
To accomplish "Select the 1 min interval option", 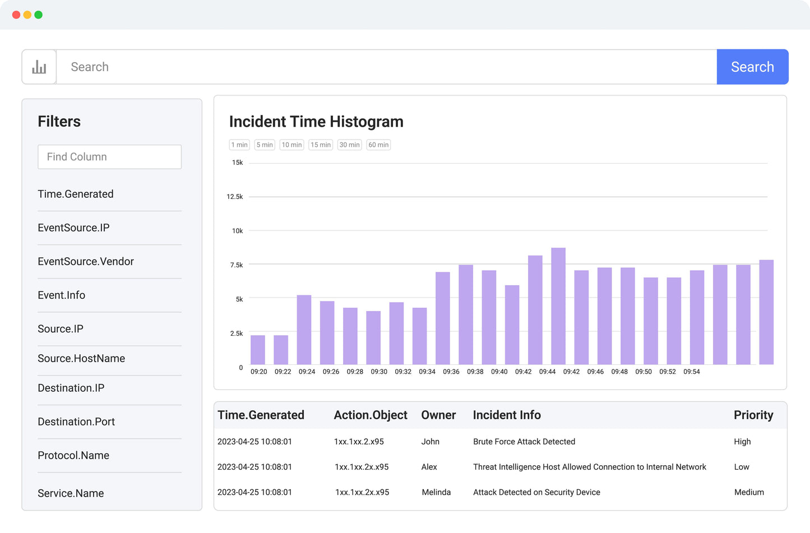I will click(239, 145).
